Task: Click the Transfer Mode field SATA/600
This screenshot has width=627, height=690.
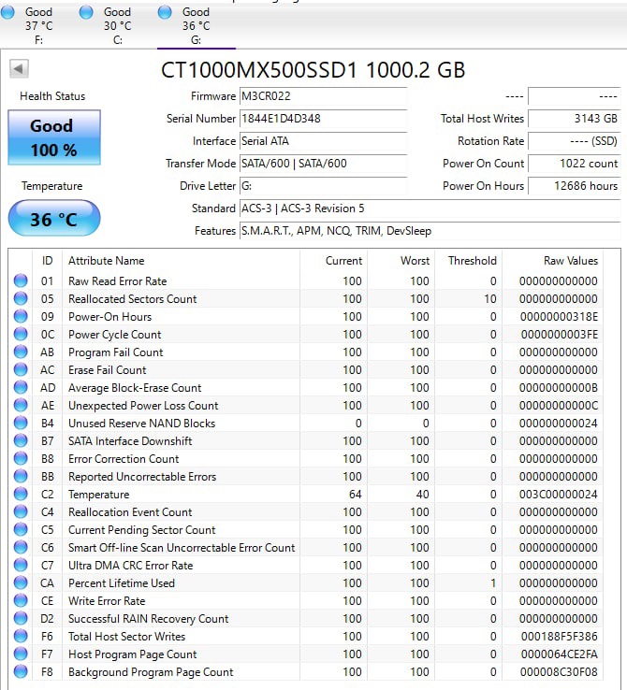Action: tap(323, 164)
